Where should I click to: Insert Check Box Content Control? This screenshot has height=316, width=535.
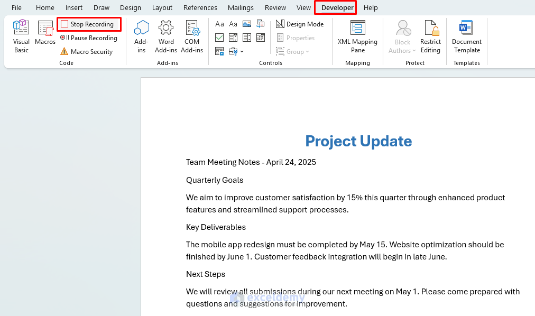pos(219,38)
